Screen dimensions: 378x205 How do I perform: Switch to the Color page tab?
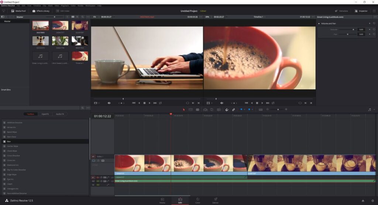[x=197, y=200]
